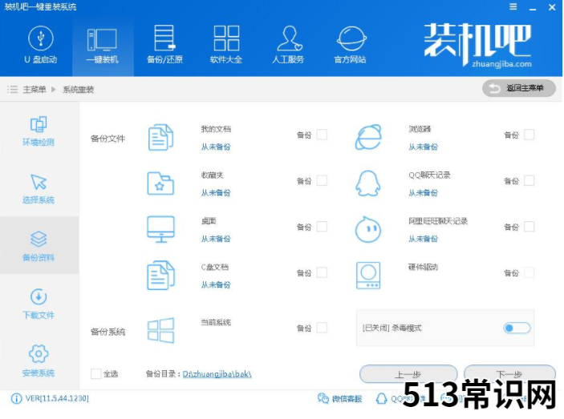Click 从未备份 under QQ聊天记录
The image size is (564, 419).
424,193
